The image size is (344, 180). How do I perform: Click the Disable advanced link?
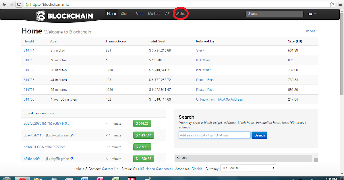coord(197,169)
